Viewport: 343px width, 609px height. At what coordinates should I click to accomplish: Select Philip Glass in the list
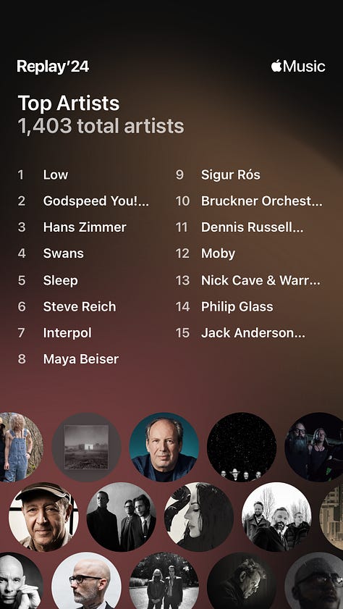click(x=237, y=307)
